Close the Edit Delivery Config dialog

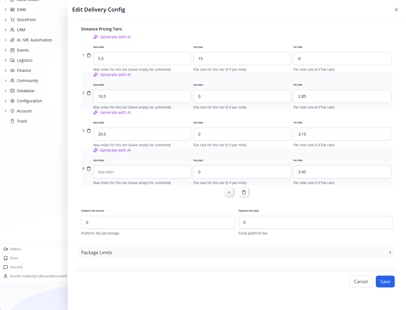[x=396, y=10]
